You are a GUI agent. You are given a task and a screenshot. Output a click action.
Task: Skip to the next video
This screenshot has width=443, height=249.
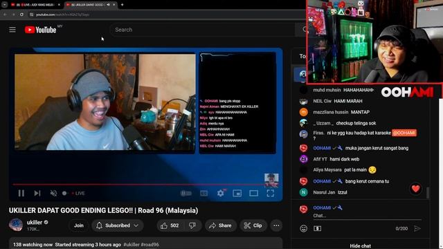(37, 194)
